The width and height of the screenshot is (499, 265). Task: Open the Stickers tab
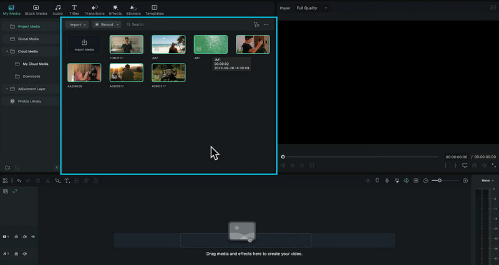[133, 9]
